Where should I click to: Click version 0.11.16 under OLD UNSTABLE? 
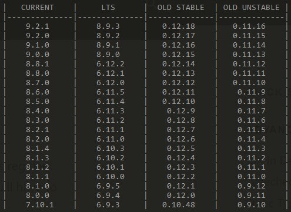click(249, 26)
